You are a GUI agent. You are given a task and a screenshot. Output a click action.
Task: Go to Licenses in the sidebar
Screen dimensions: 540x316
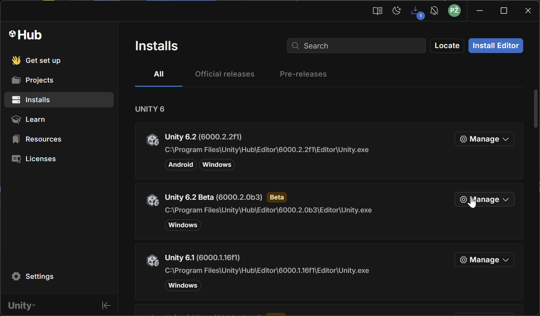[40, 159]
